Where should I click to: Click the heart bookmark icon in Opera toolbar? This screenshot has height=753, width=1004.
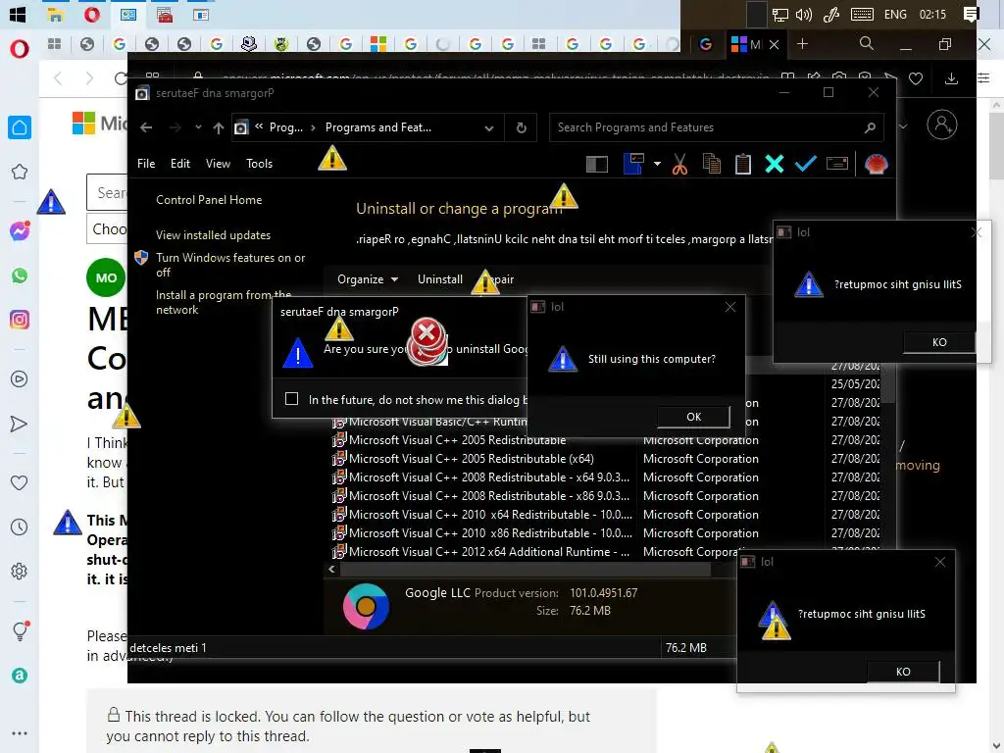pos(917,78)
